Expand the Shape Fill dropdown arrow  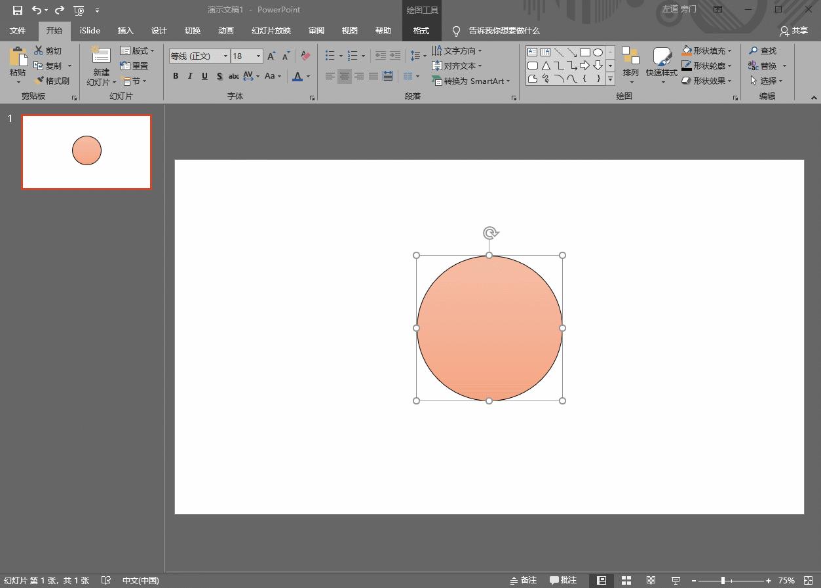(730, 50)
